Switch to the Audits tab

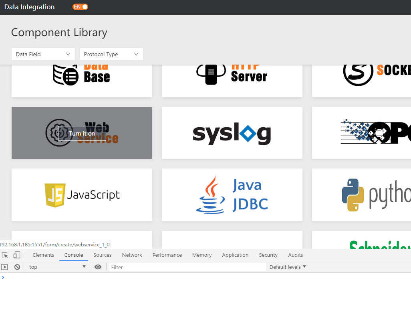[295, 255]
